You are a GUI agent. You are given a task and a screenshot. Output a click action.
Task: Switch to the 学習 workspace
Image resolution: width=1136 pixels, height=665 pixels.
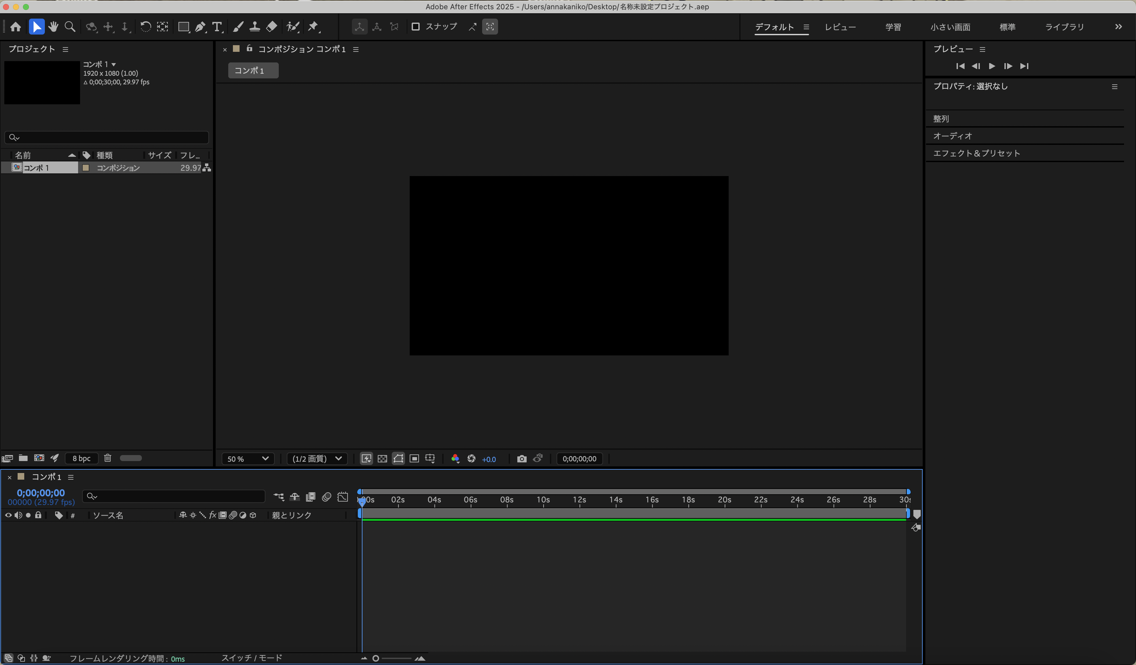pos(893,27)
